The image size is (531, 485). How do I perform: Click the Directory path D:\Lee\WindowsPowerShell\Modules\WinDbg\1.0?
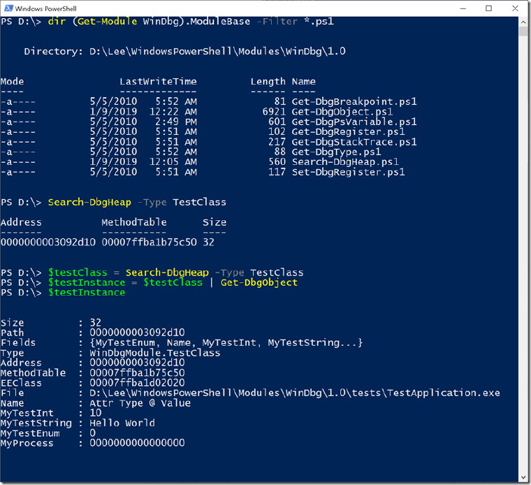(x=217, y=52)
